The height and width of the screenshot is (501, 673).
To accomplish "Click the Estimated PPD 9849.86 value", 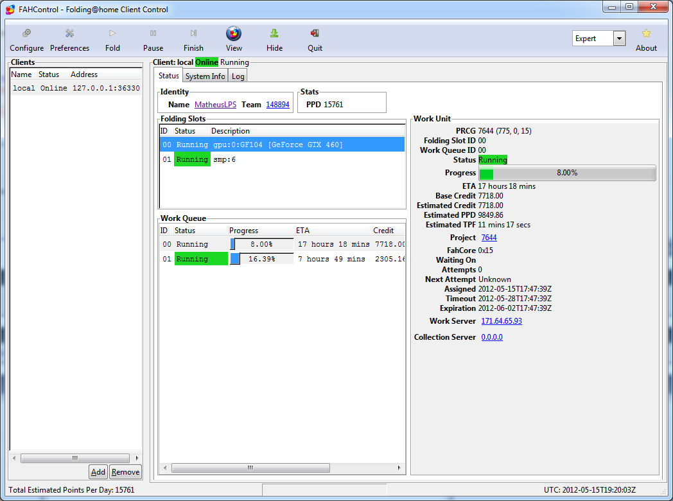I will pyautogui.click(x=491, y=215).
